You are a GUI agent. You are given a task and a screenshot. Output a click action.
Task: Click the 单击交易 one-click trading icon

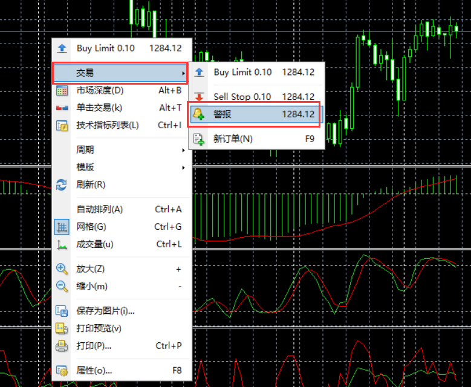(62, 108)
